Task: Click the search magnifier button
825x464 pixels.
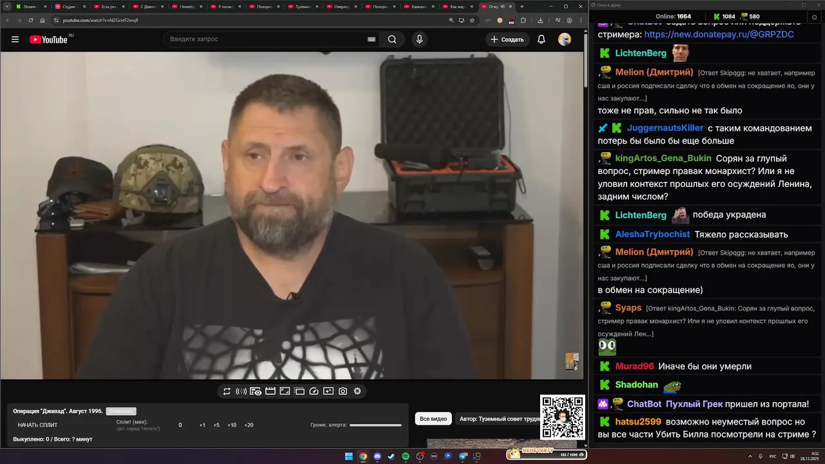Action: [x=392, y=39]
